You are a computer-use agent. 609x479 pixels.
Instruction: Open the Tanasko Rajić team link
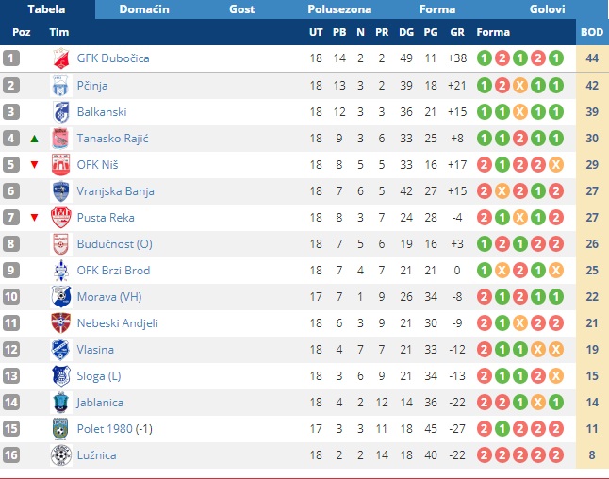(112, 138)
